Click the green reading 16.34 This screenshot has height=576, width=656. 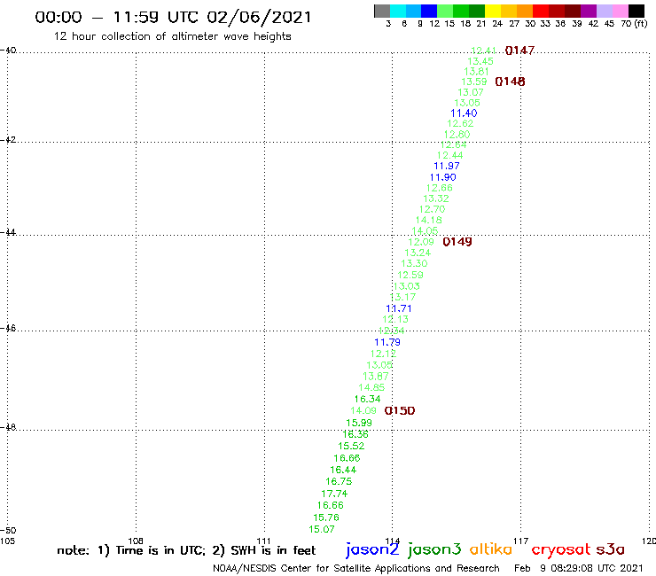tap(367, 399)
